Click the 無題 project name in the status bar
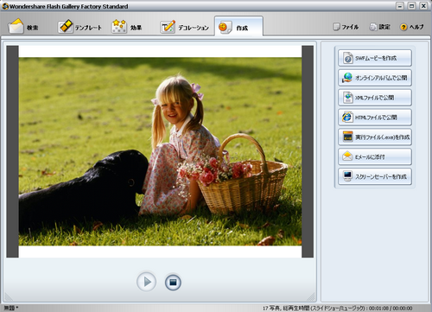This screenshot has width=432, height=312. coord(11,309)
